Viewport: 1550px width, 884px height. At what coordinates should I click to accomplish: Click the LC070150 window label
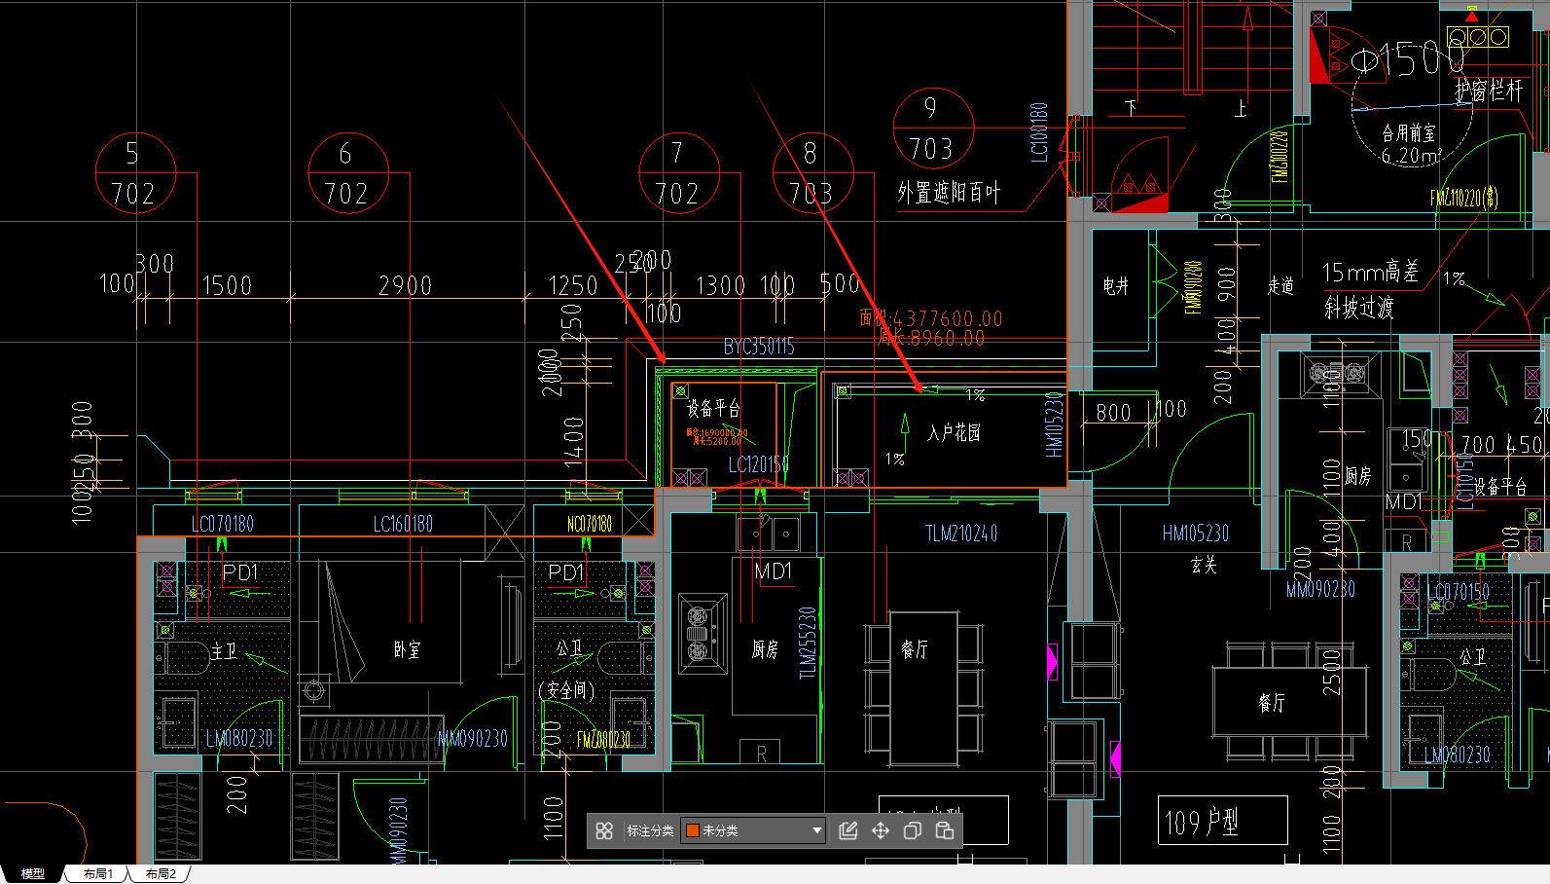[1458, 591]
